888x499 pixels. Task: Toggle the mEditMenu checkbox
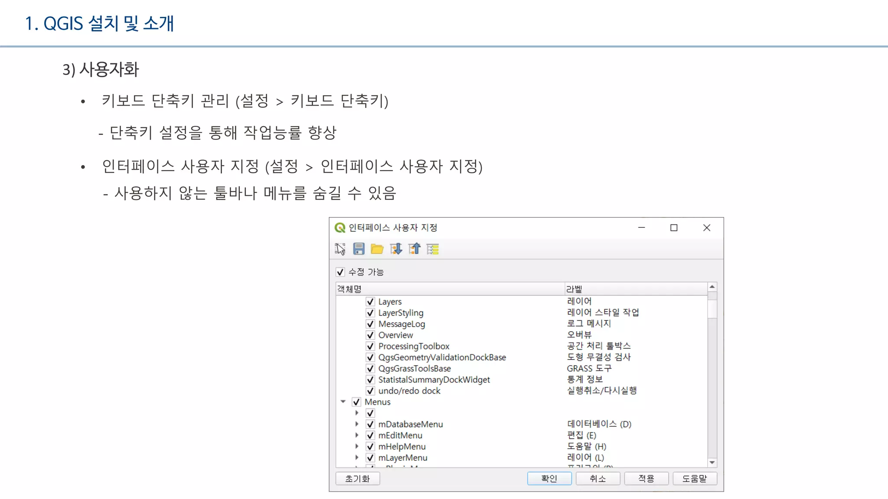[x=370, y=435]
